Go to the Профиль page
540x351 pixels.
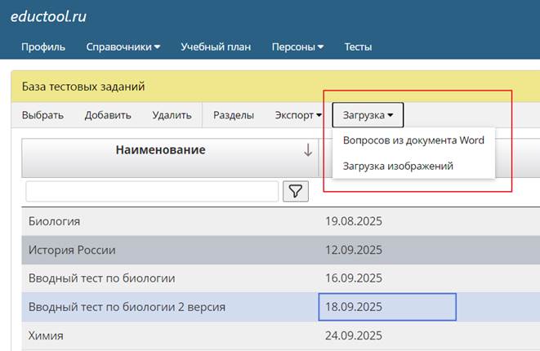[x=43, y=47]
